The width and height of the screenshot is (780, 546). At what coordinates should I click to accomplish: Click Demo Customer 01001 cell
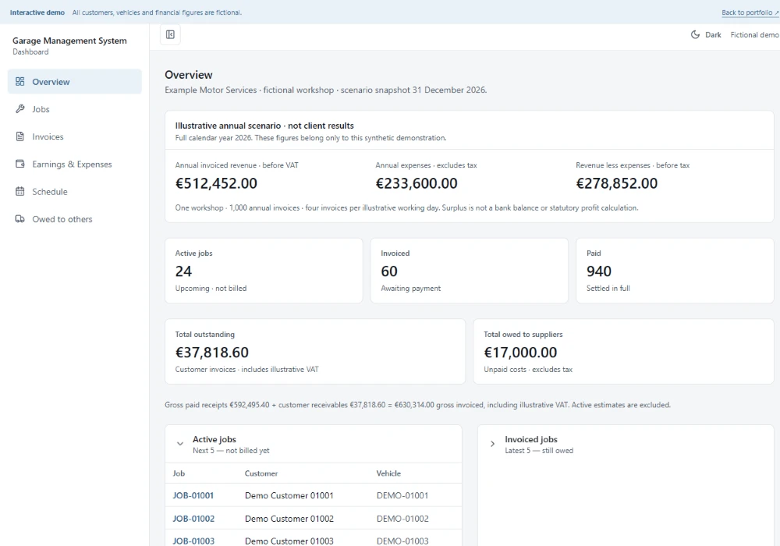tap(289, 495)
